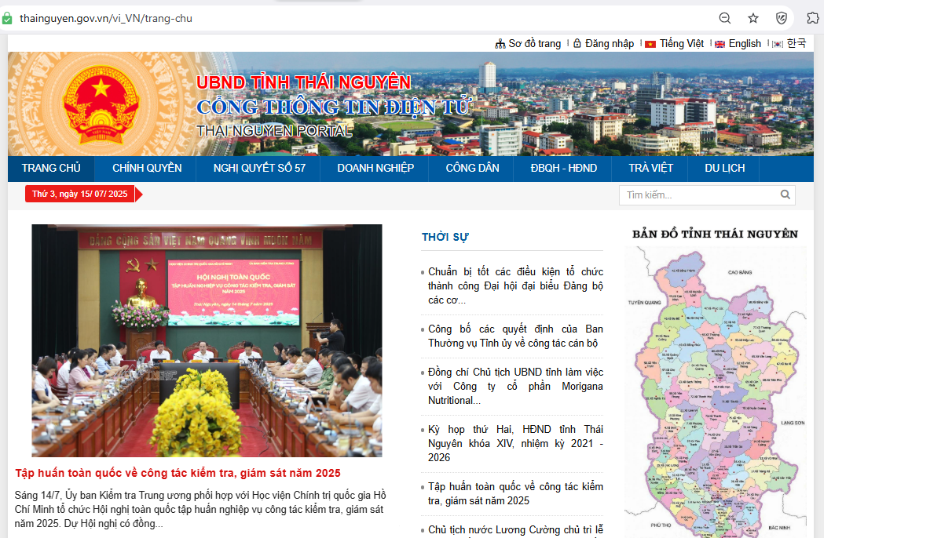Open the Đăng nhập login link
Screen dimensions: 930x538
pyautogui.click(x=609, y=43)
